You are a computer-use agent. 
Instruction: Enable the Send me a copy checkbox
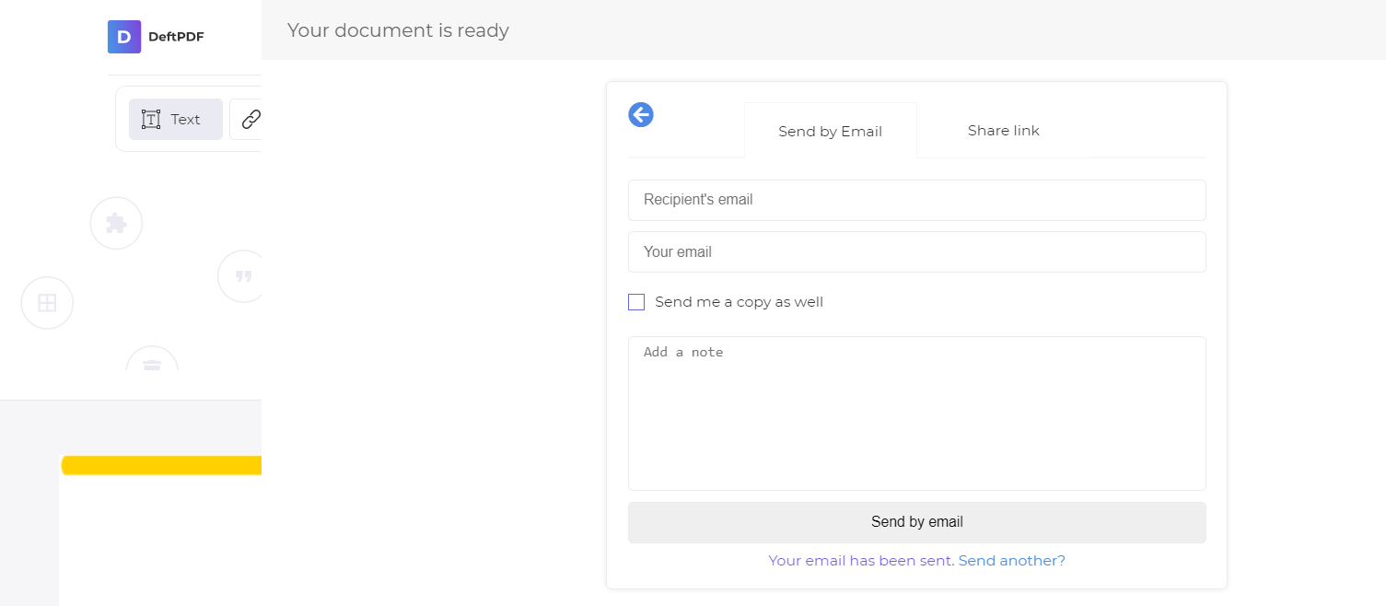[x=636, y=302]
